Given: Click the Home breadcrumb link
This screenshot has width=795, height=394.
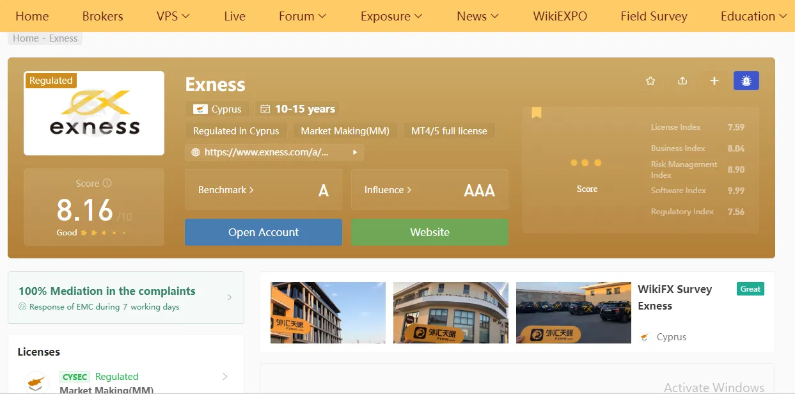Looking at the screenshot, I should point(26,38).
